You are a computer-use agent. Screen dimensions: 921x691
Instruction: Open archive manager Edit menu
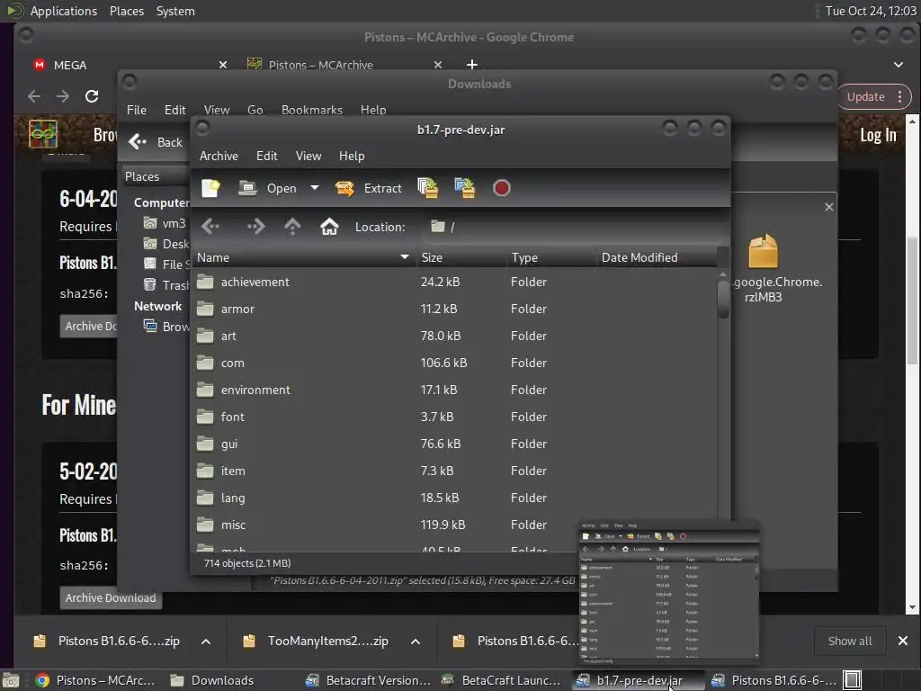(x=266, y=156)
